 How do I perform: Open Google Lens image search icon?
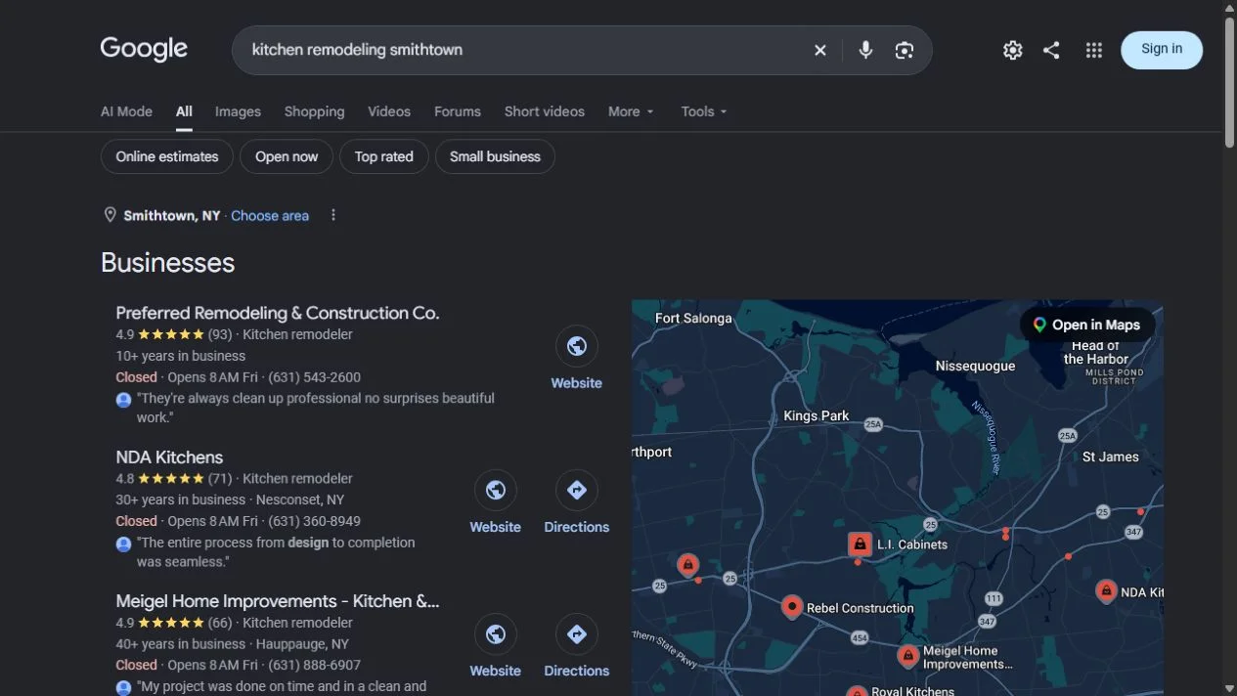(905, 50)
